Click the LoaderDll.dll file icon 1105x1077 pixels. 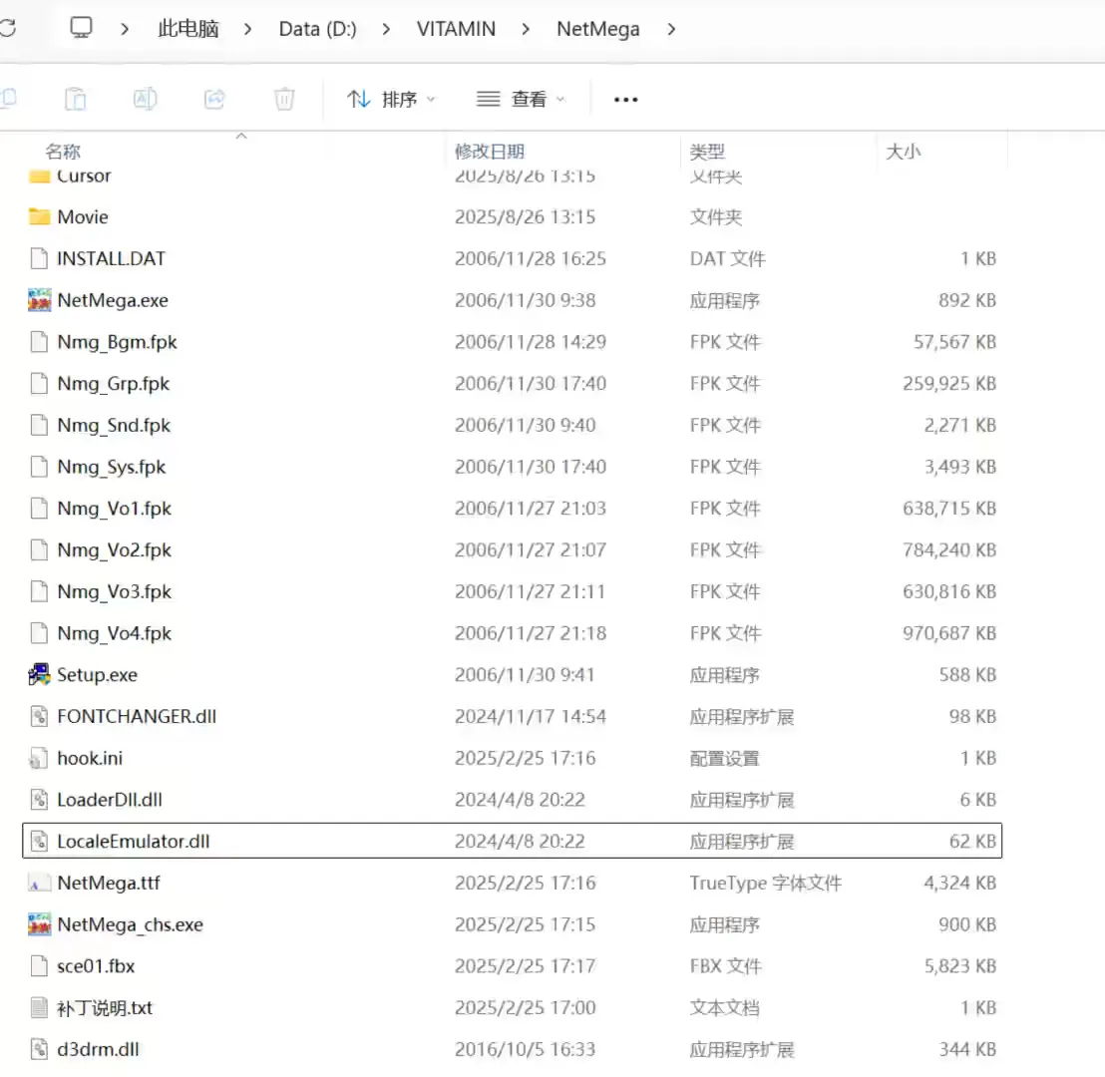pyautogui.click(x=40, y=800)
